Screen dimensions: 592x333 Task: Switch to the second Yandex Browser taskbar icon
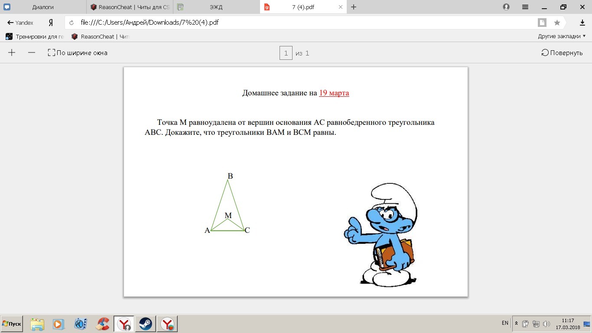click(x=167, y=324)
